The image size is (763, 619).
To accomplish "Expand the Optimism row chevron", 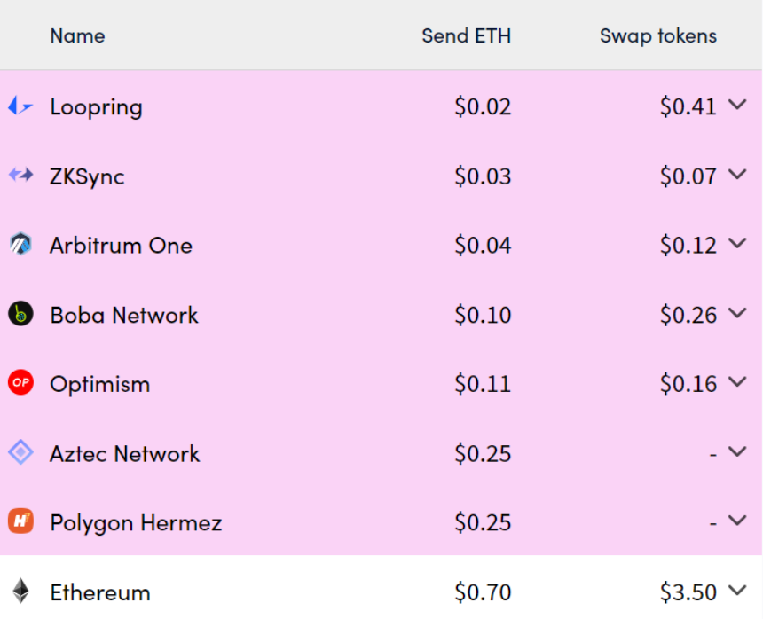I will pyautogui.click(x=737, y=382).
